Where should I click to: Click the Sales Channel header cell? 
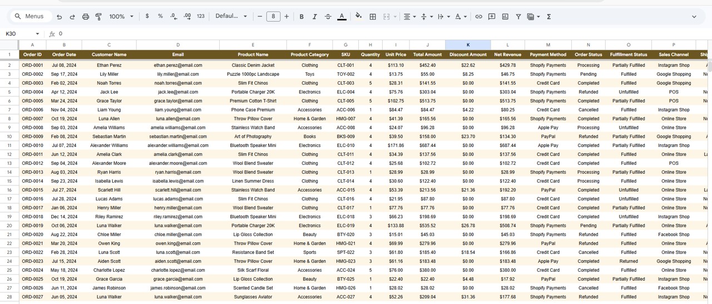pyautogui.click(x=674, y=55)
